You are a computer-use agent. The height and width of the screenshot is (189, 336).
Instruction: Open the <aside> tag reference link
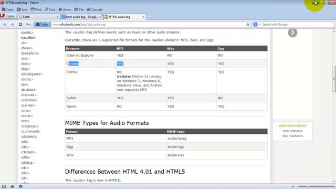27,33
